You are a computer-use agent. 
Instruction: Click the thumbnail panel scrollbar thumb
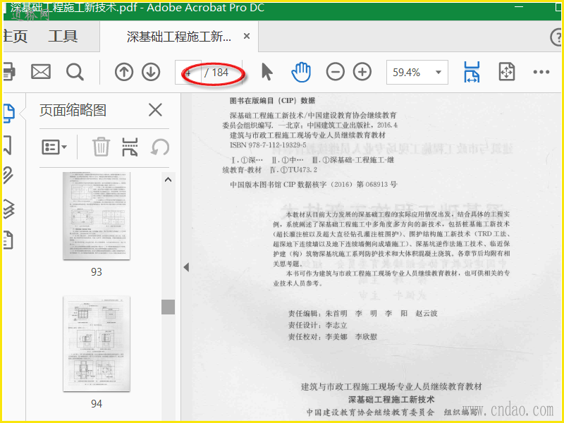[168, 307]
